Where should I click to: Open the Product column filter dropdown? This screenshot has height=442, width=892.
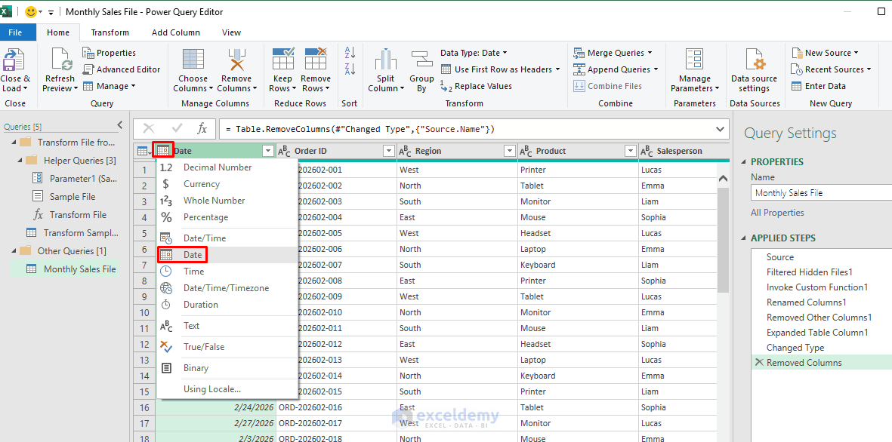[x=631, y=151]
